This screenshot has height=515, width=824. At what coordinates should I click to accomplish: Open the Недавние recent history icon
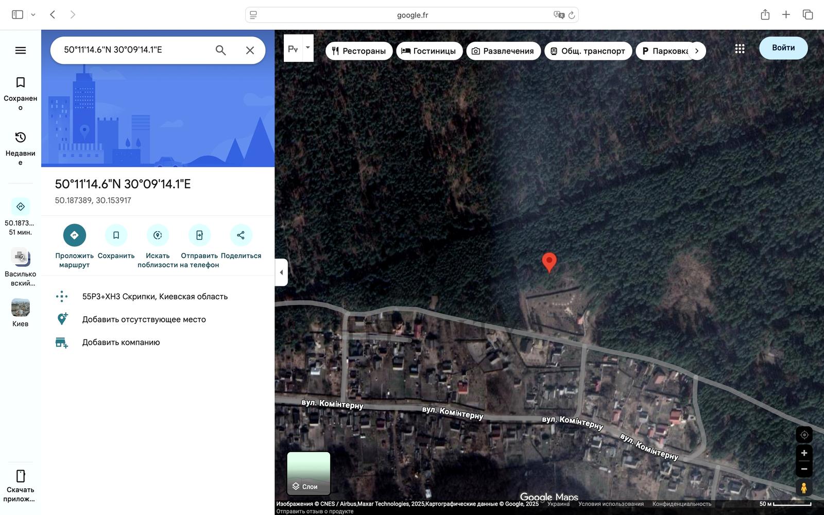(x=21, y=138)
